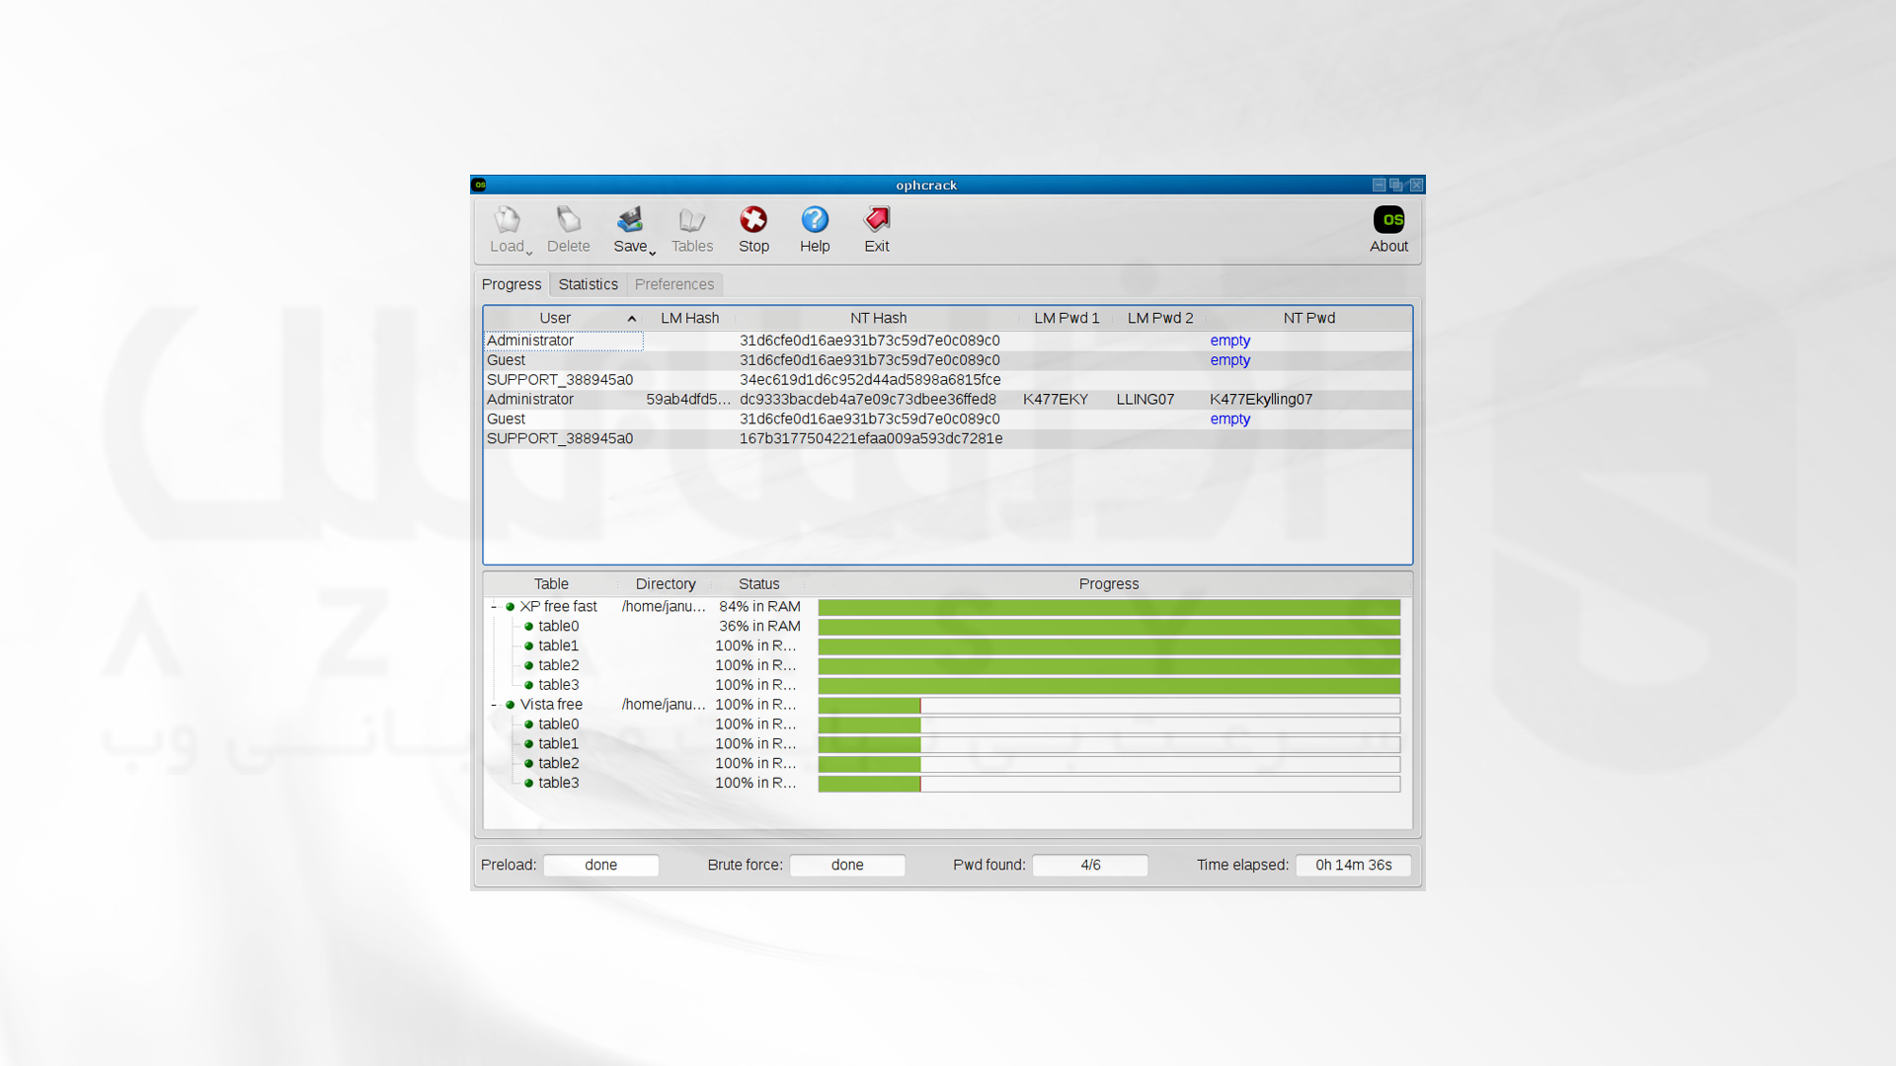Click the LM Pwd 1 column header
Viewport: 1896px width, 1066px height.
[1066, 318]
